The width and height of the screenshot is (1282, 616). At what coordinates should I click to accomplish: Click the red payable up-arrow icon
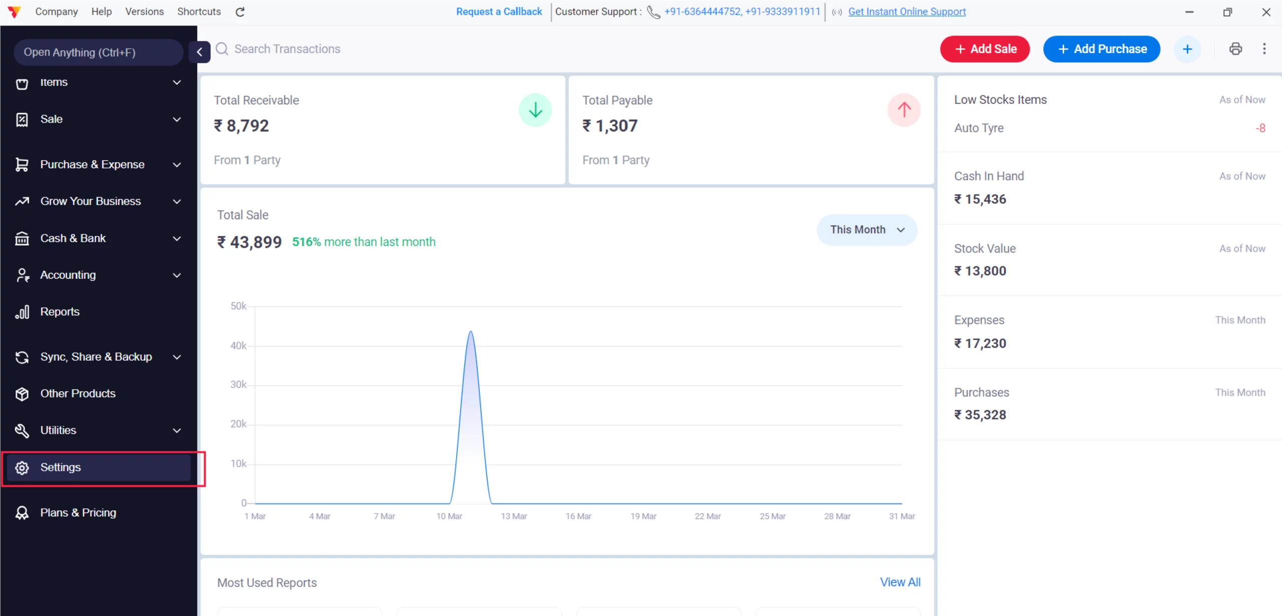pos(903,110)
